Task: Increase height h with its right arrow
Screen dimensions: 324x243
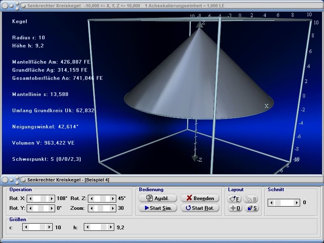Action: click(111, 227)
